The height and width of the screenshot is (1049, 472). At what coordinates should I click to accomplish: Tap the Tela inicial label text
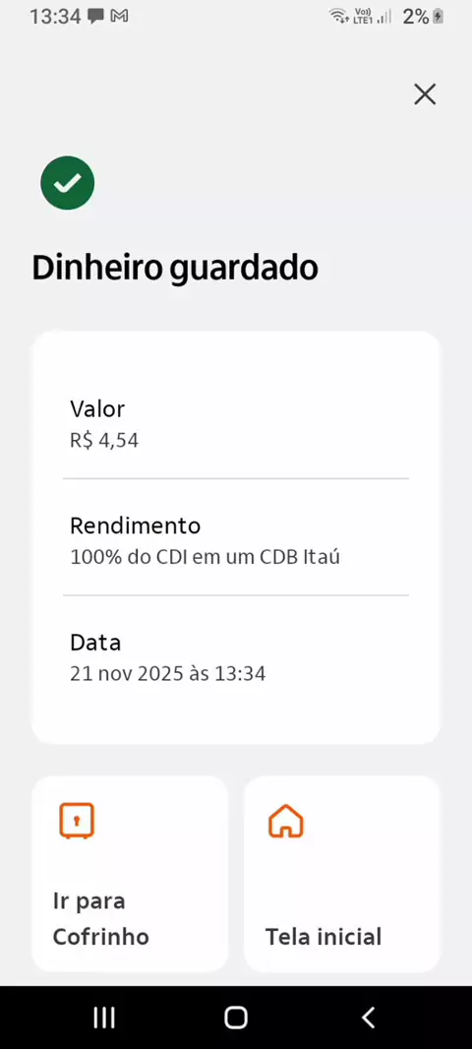pos(324,936)
